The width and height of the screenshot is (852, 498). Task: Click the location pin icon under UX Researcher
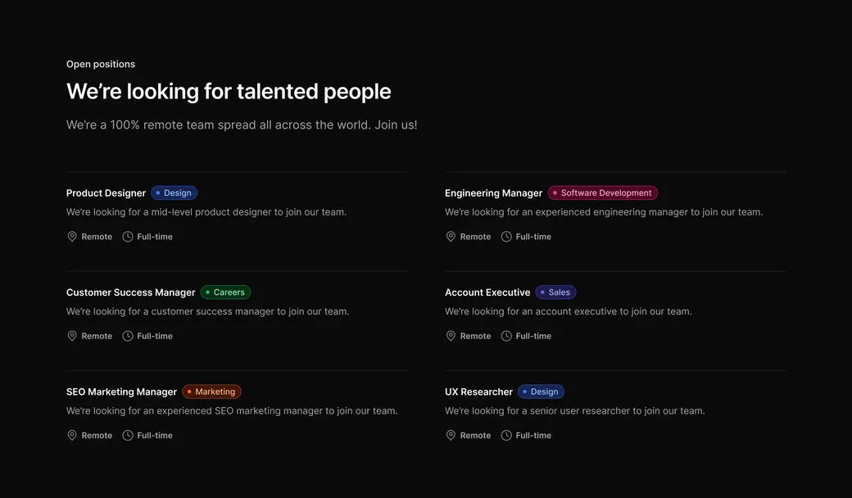451,436
